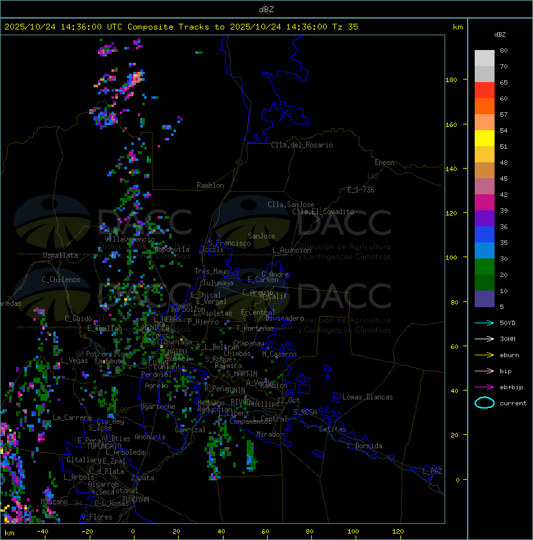Click the '12_Oct' map label
533x540 pixels.
tap(288, 400)
